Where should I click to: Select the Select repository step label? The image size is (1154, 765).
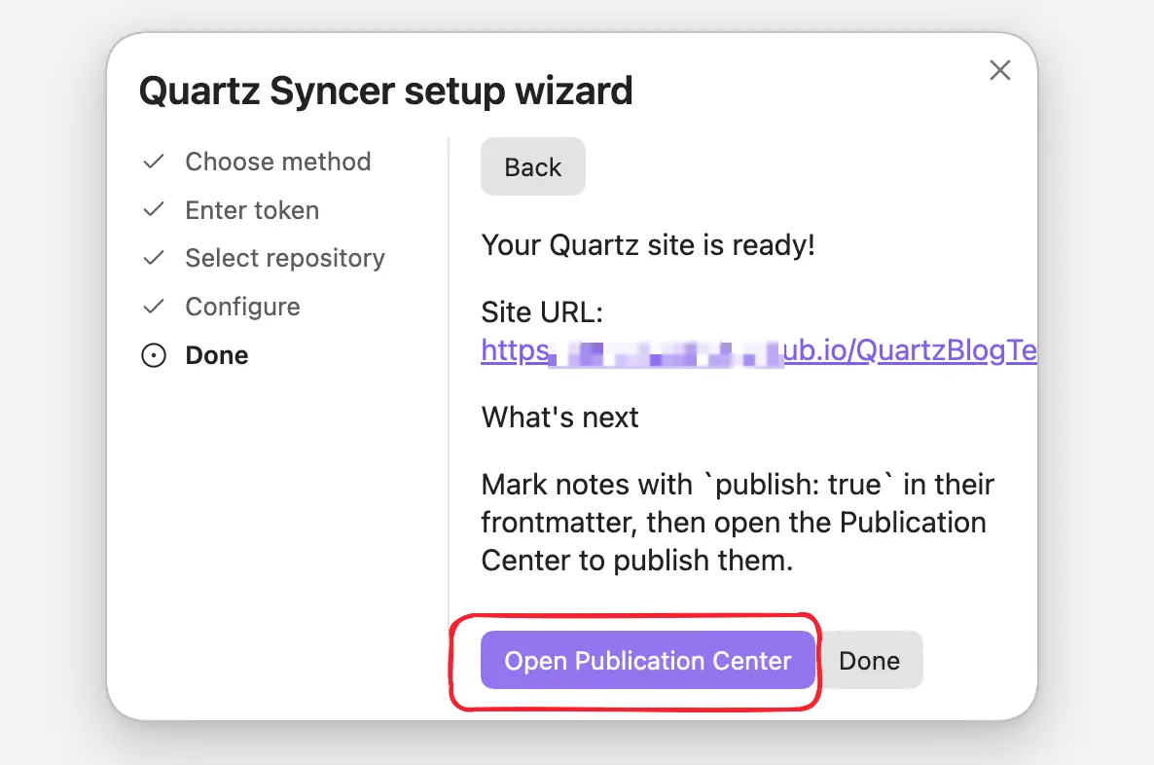pyautogui.click(x=285, y=259)
